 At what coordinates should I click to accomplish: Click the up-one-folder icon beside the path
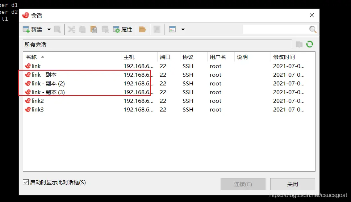[x=299, y=44]
